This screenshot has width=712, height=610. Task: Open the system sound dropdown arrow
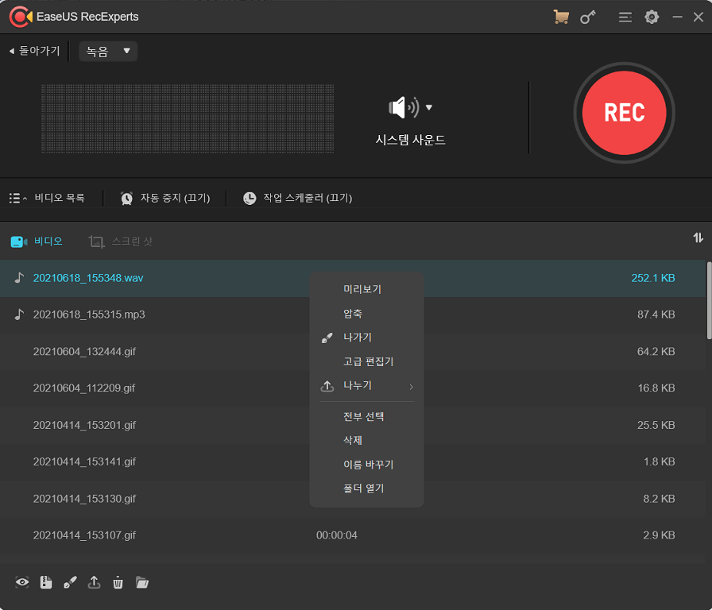pyautogui.click(x=429, y=106)
